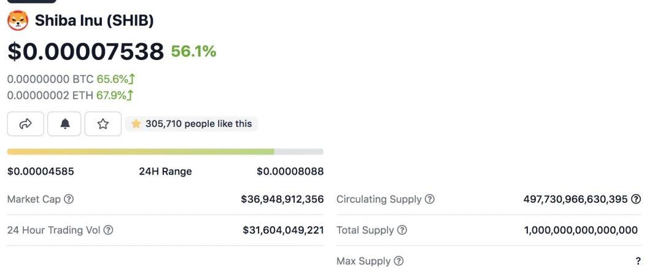
Task: Toggle the star favorite button
Action: tap(103, 124)
